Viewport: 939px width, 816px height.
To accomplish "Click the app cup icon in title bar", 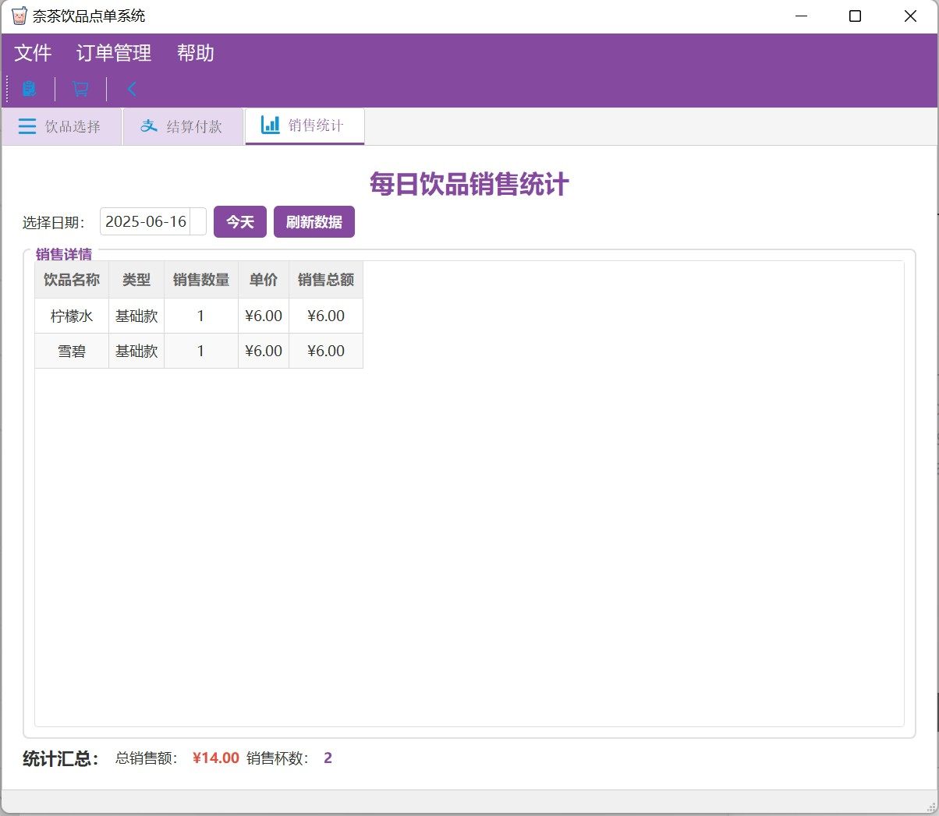I will pos(19,16).
